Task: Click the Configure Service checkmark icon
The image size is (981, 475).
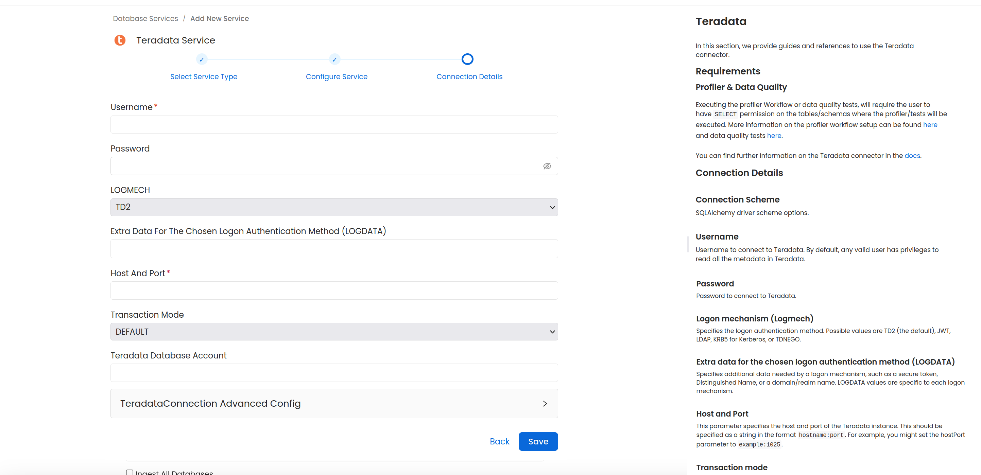Action: click(x=334, y=59)
